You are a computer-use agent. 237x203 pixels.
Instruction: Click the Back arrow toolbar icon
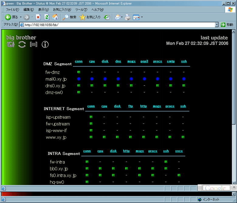coord(8,17)
